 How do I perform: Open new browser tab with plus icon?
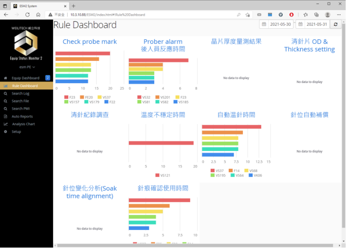tap(73, 6)
